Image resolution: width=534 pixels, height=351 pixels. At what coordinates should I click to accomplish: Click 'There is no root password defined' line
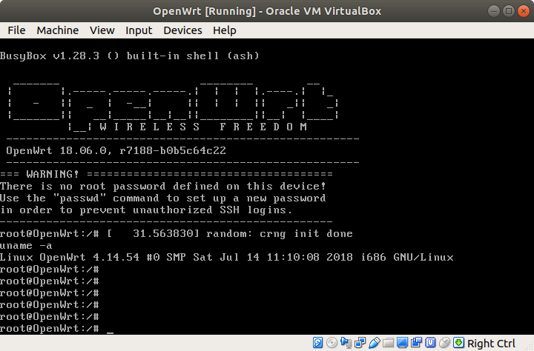(162, 187)
